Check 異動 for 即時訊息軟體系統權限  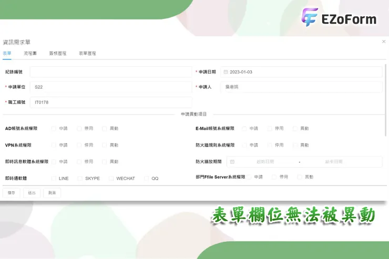105,162
